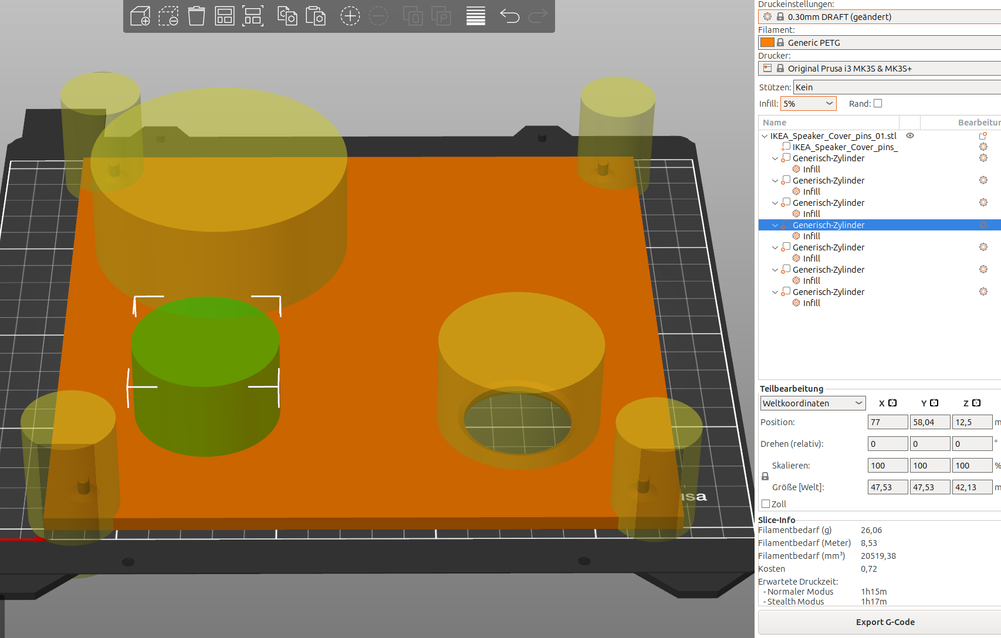1001x638 pixels.
Task: Click the Position X input field
Action: tap(887, 422)
